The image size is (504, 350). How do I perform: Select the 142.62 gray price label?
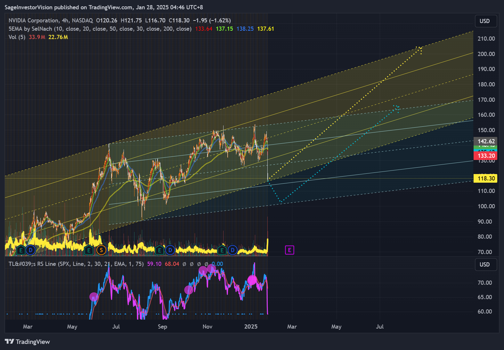pyautogui.click(x=485, y=141)
